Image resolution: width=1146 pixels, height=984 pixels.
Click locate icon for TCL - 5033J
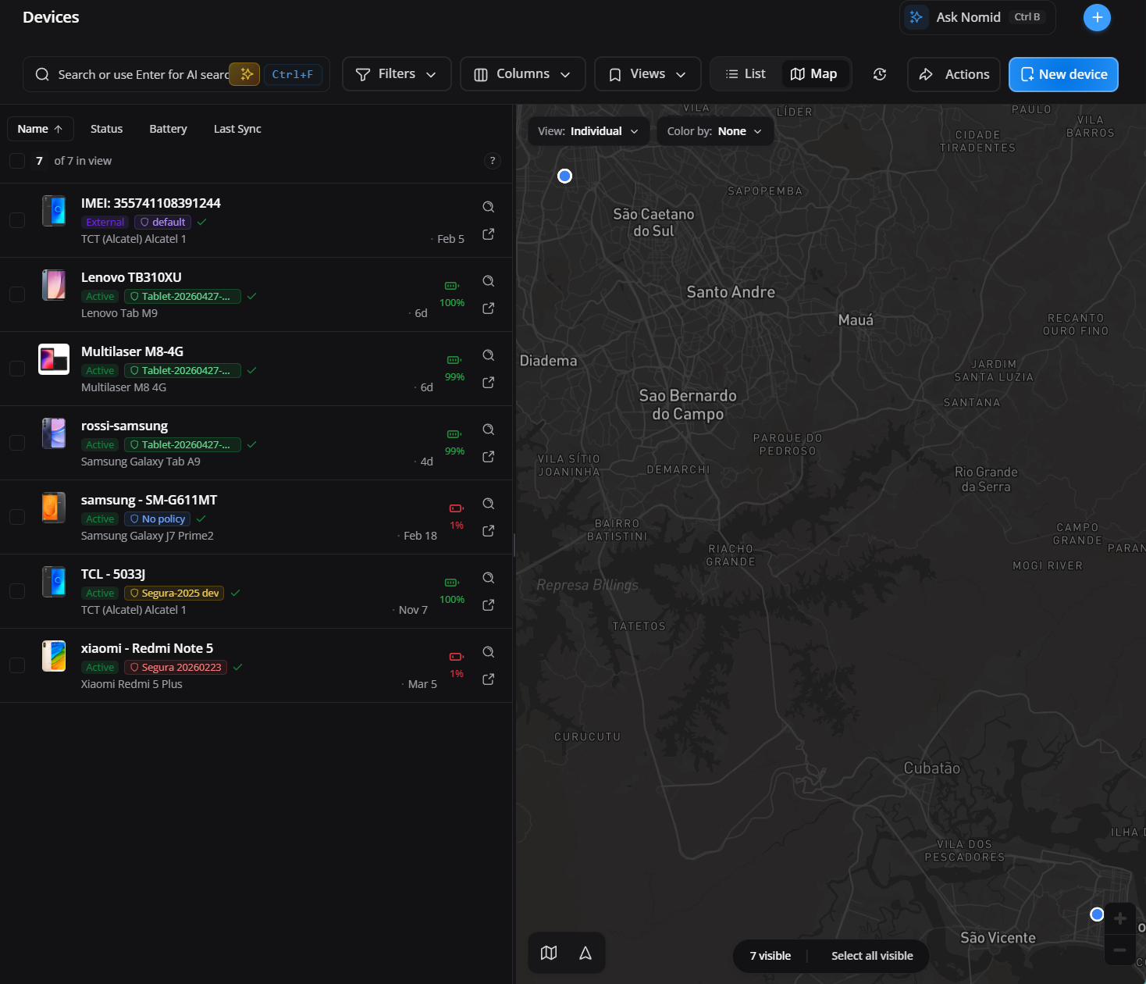pyautogui.click(x=488, y=578)
